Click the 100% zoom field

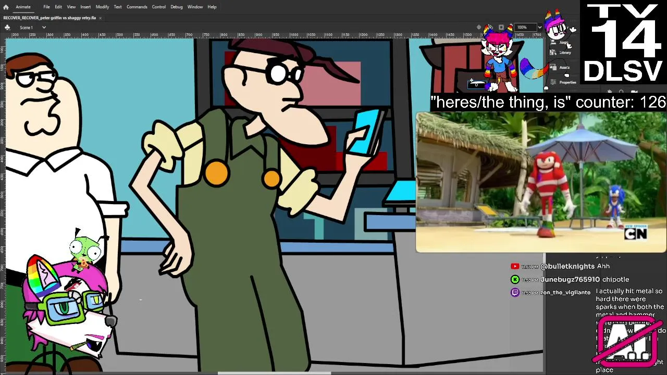(x=525, y=27)
